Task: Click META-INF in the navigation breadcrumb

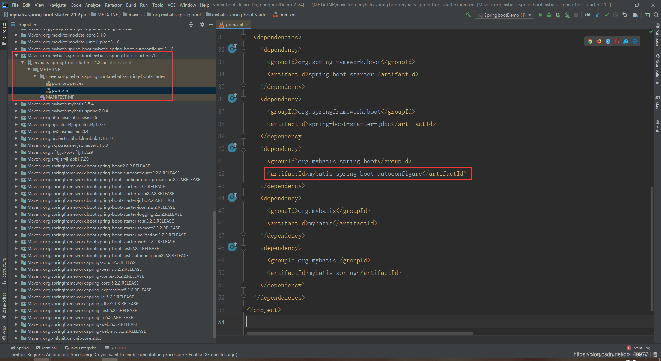Action: tap(105, 15)
